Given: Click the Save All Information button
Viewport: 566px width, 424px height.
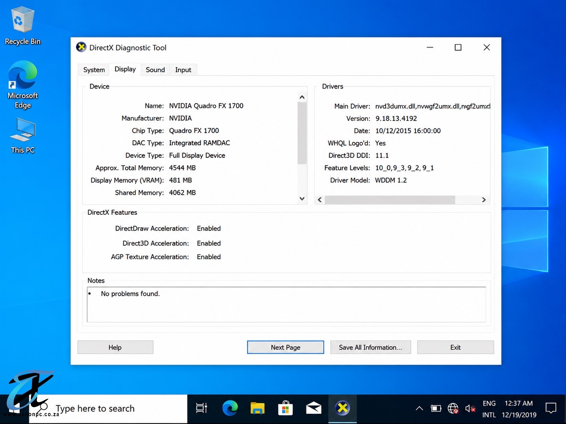Looking at the screenshot, I should pyautogui.click(x=371, y=347).
